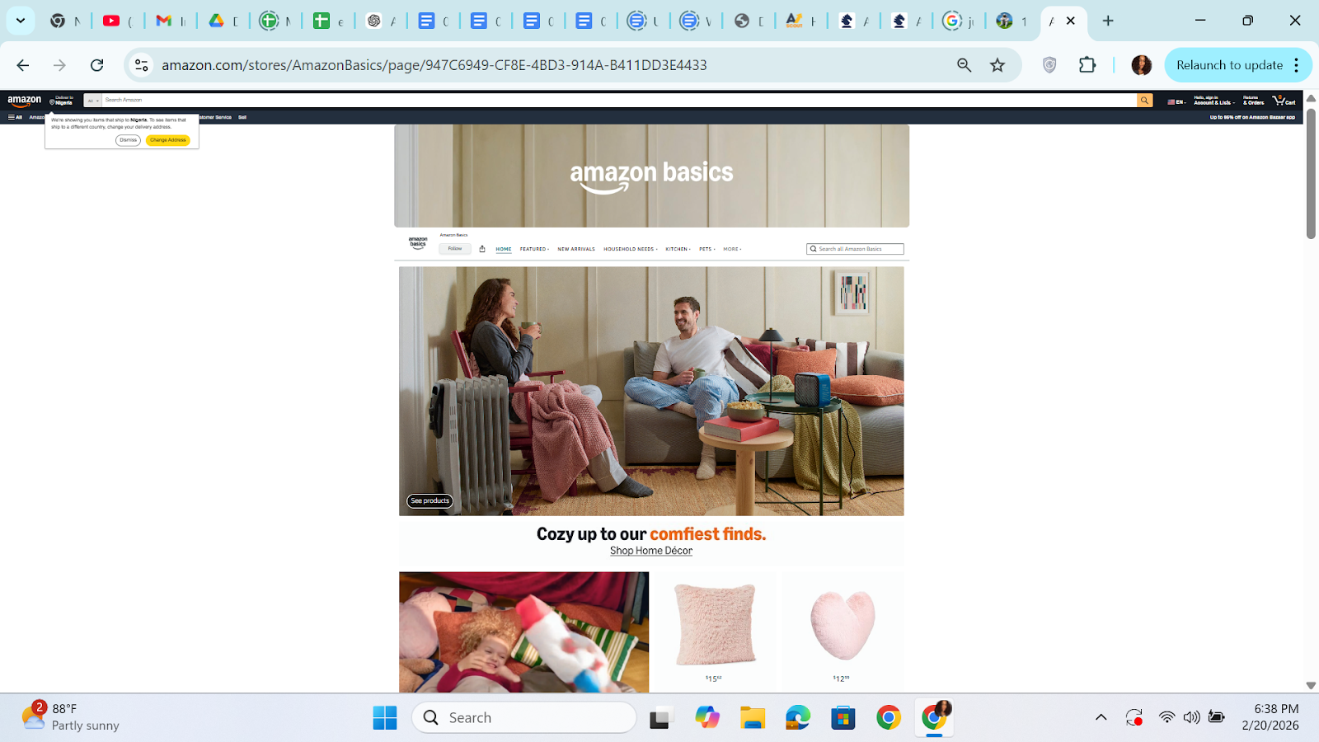Go back with browser back arrow

pyautogui.click(x=22, y=65)
